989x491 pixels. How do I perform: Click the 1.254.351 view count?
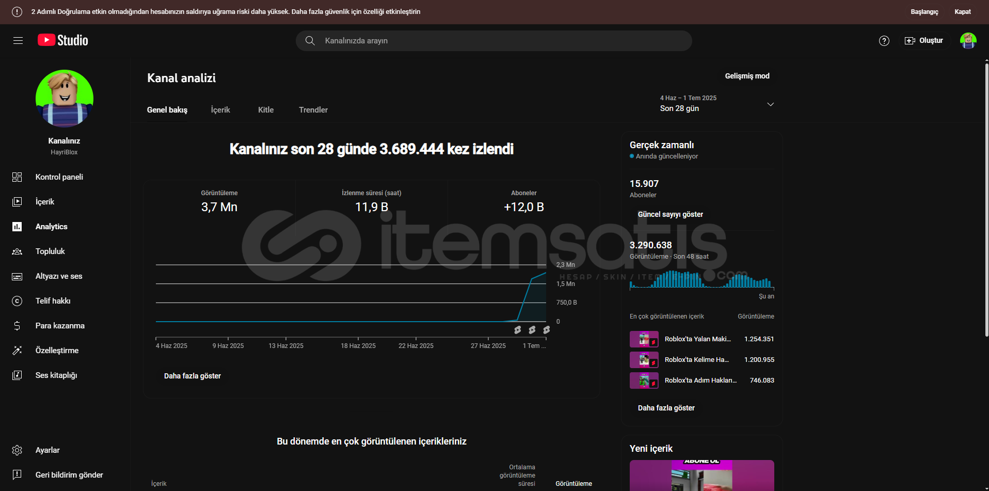coord(759,339)
